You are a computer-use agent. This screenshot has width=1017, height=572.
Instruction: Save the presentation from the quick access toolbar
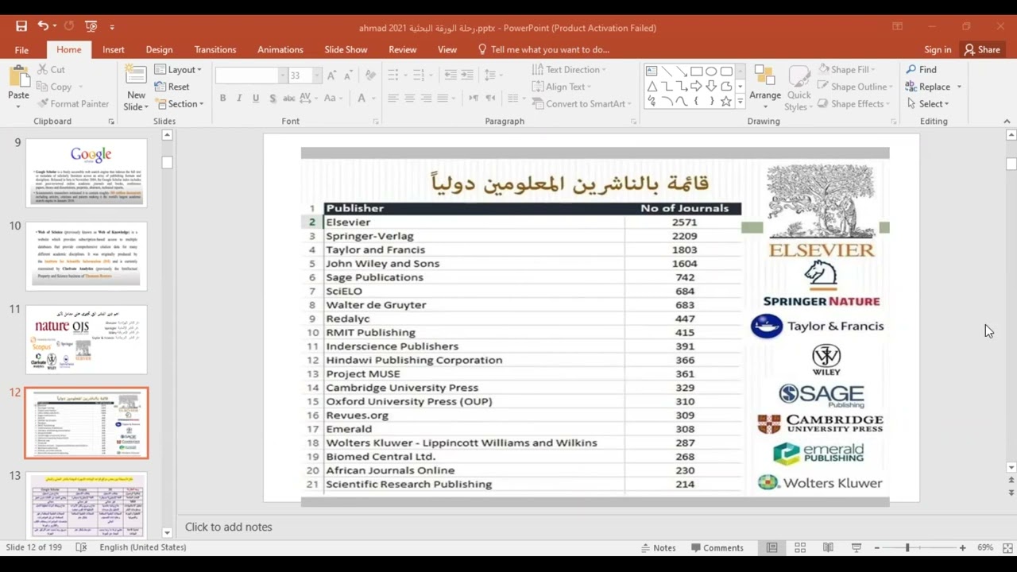21,27
